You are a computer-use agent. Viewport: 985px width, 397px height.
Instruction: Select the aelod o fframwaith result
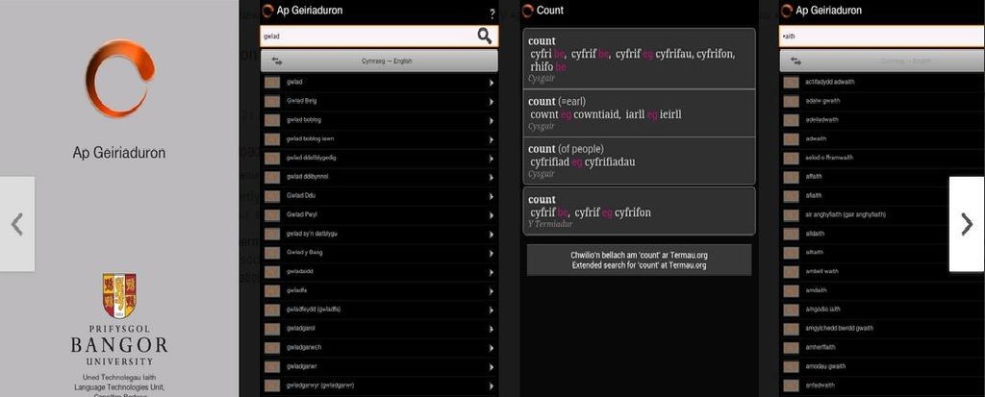(882, 158)
